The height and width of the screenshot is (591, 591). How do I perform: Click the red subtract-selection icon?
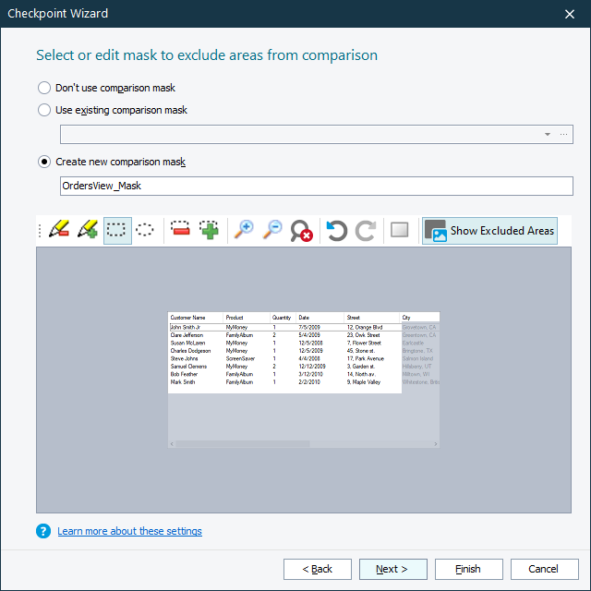coord(180,230)
